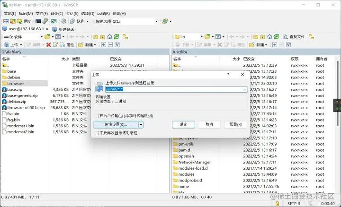Refresh the remote /usr/lib/ panel
This screenshot has width=341, height=207.
click(x=277, y=37)
